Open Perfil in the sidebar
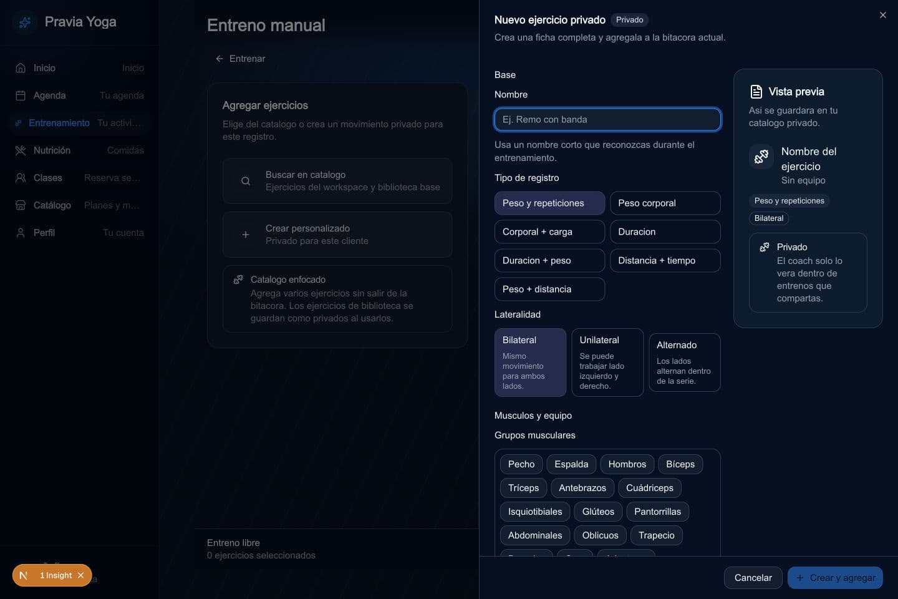898x599 pixels. click(x=79, y=233)
